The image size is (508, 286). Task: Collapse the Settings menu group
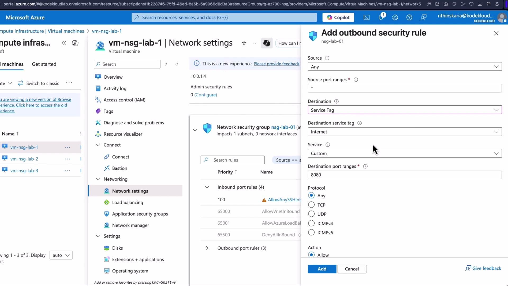[98, 236]
